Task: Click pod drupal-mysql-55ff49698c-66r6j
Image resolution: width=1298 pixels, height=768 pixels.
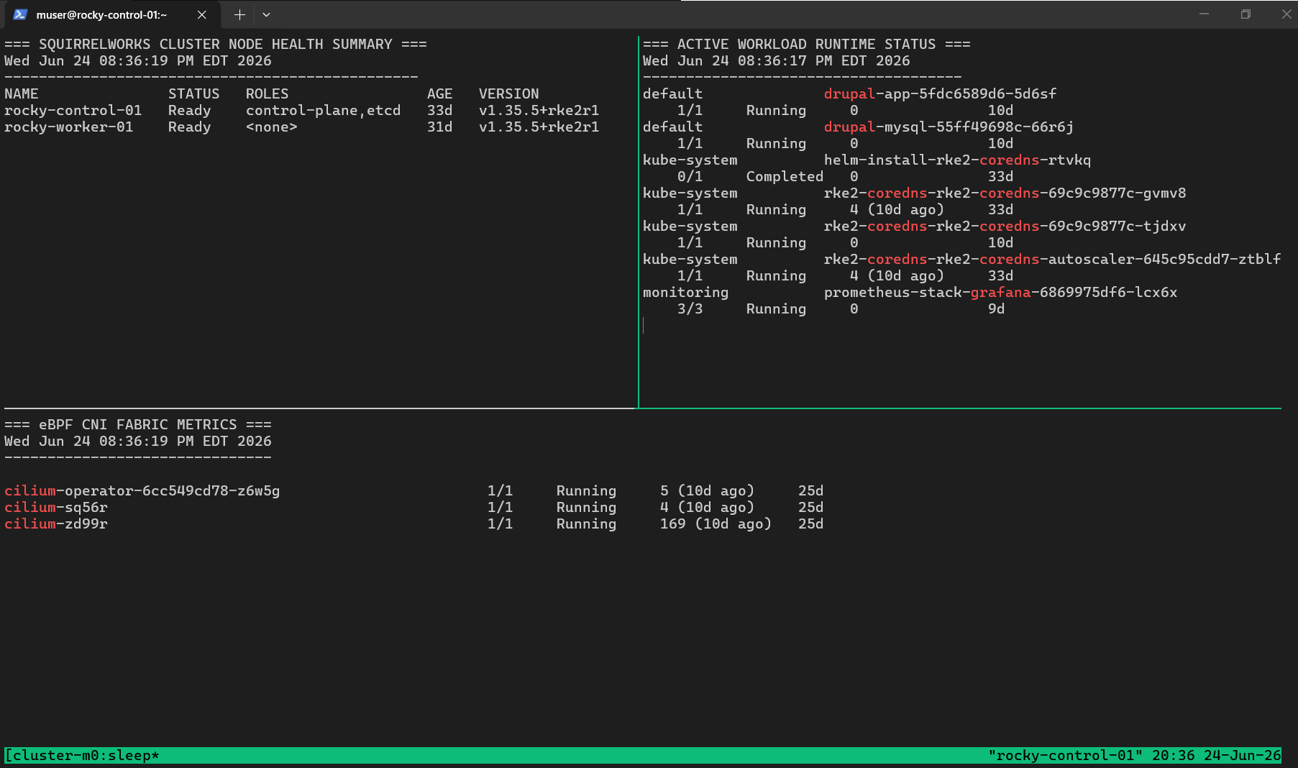Action: coord(949,127)
